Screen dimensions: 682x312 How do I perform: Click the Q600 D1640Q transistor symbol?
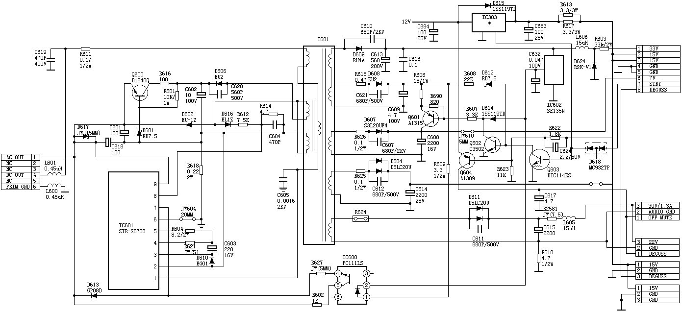(x=141, y=92)
